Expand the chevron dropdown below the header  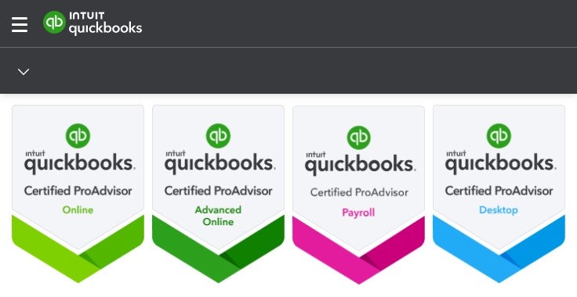point(24,72)
